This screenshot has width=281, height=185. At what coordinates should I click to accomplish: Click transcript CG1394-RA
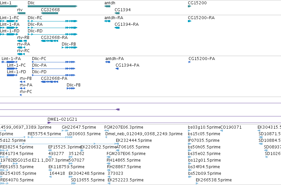(117, 28)
